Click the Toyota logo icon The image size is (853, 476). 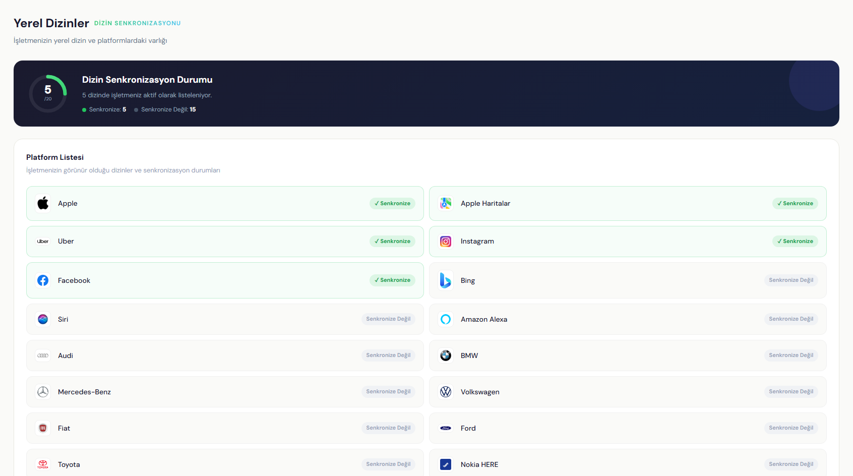43,464
